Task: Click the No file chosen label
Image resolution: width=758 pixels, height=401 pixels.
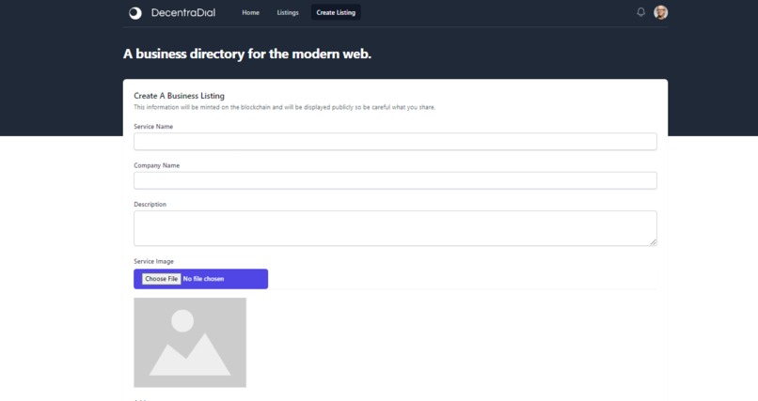Action: coord(203,279)
